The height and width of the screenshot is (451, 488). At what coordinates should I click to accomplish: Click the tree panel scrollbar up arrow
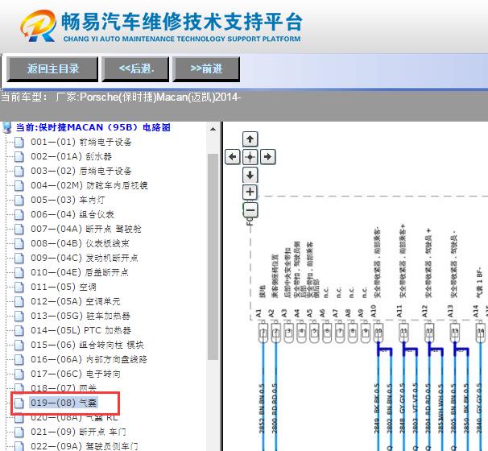pyautogui.click(x=213, y=129)
